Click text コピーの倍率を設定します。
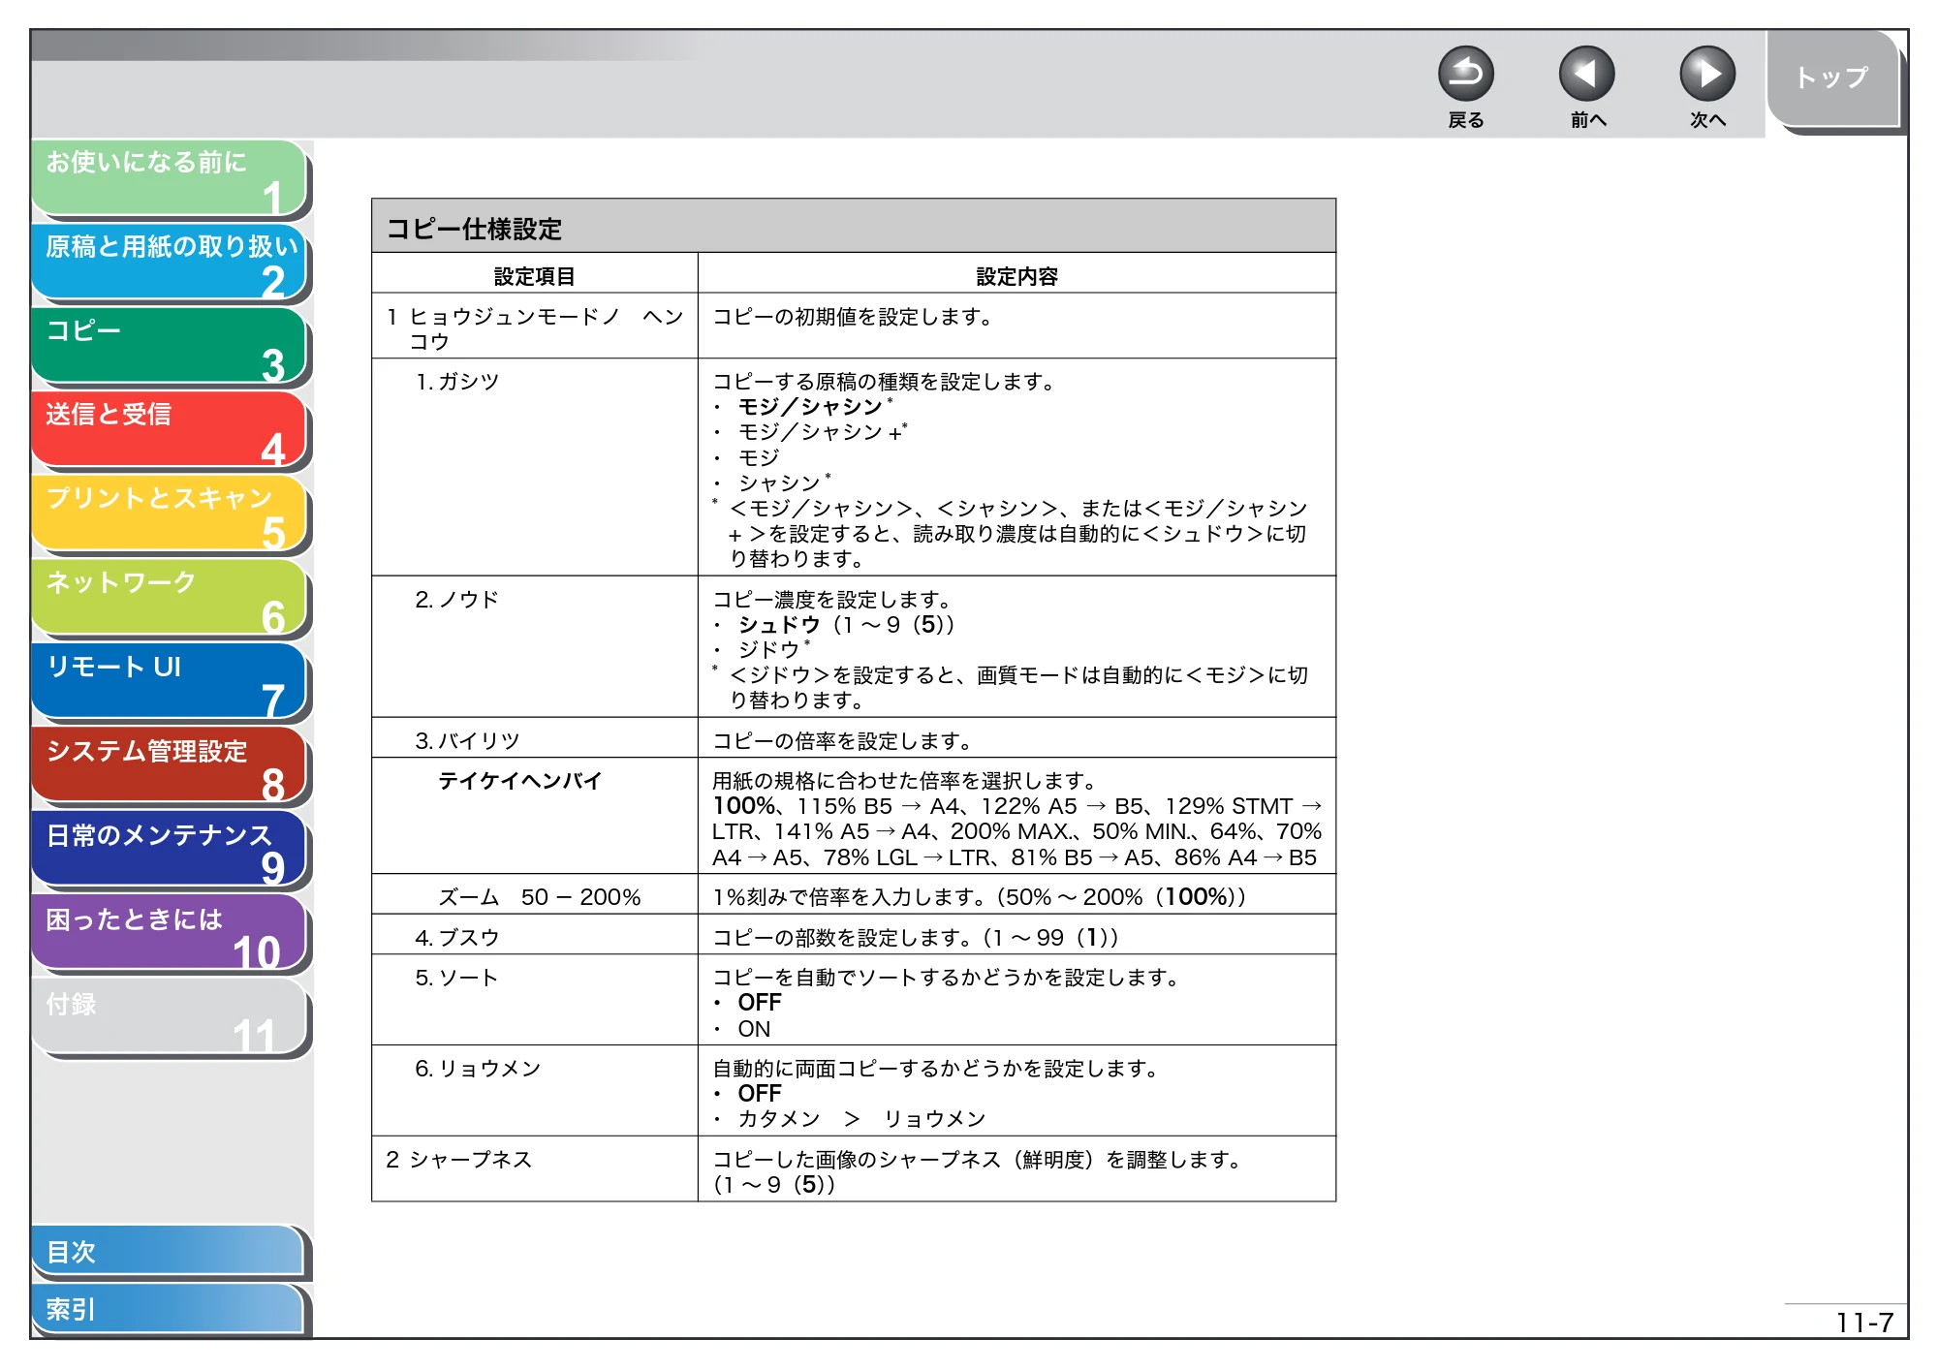The width and height of the screenshot is (1938, 1370). pyautogui.click(x=843, y=741)
